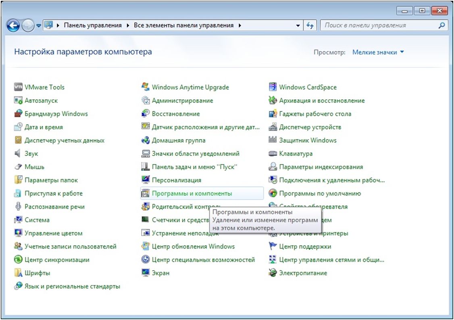Open Брандмауэр Windows shield icon

tap(18, 114)
